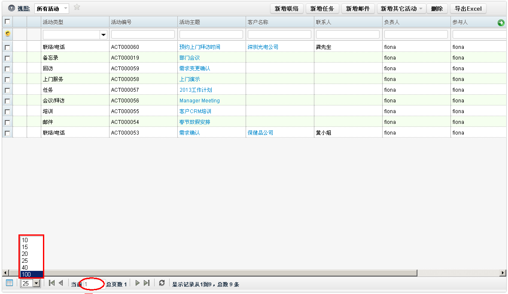The width and height of the screenshot is (508, 294).
Task: Choose 100 in the page size list
Action: 31,274
